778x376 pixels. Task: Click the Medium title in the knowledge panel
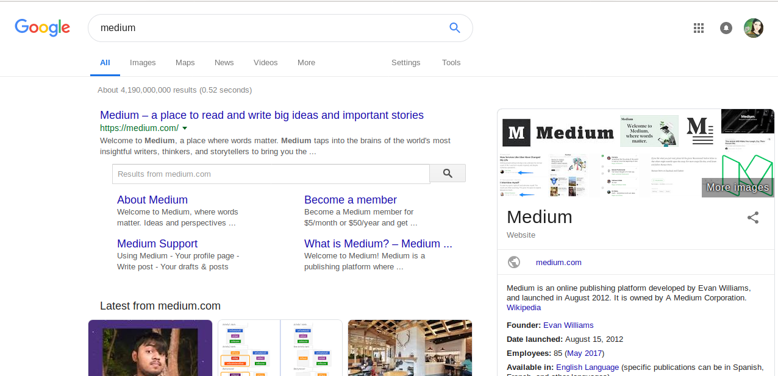pos(540,217)
